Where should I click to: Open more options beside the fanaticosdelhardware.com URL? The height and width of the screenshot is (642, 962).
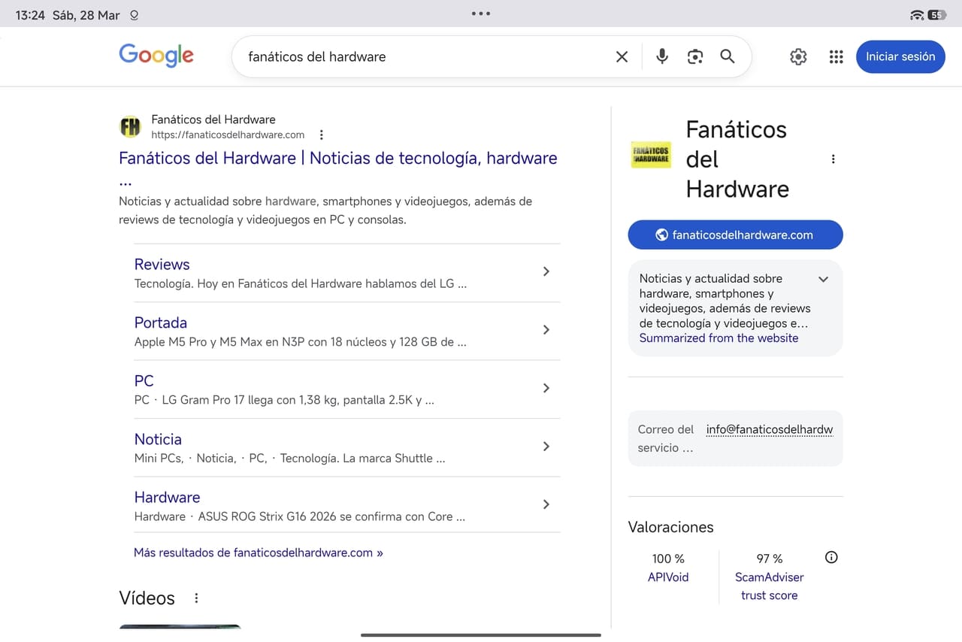click(x=322, y=135)
